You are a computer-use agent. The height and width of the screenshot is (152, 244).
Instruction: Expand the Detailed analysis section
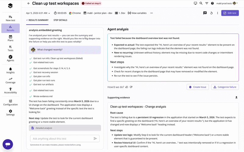(x=65, y=128)
